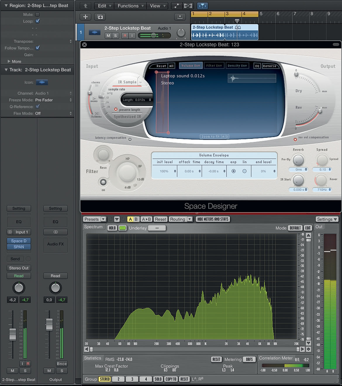The width and height of the screenshot is (342, 386).
Task: Open the SPAN Presets dropdown
Action: click(94, 219)
